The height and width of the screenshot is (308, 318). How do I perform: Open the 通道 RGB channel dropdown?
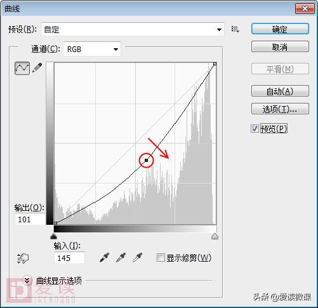(92, 49)
